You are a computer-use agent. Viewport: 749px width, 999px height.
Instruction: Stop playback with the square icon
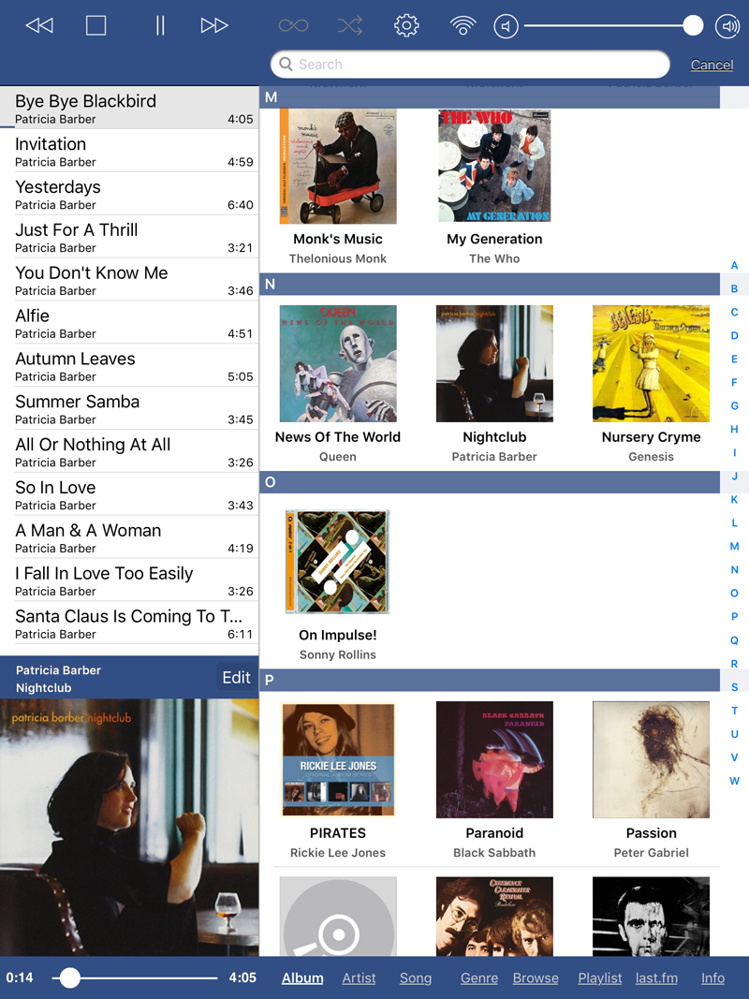point(95,25)
